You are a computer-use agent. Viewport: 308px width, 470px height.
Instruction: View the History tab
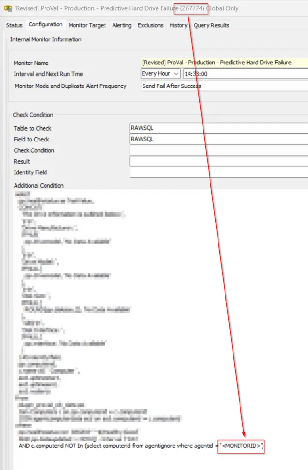pos(178,25)
